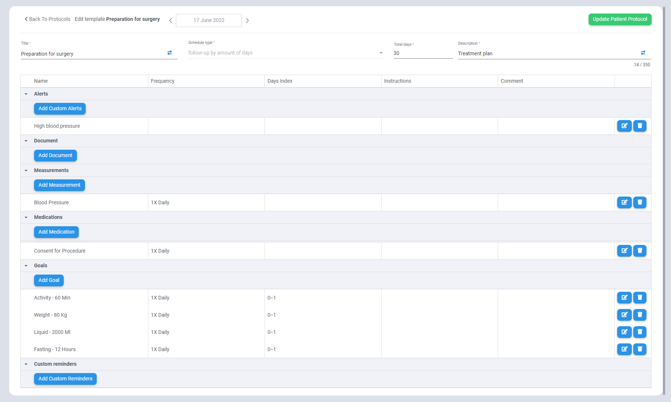Viewport: 671px width, 402px height.
Task: Click Update Patient Protocol button
Action: [x=620, y=19]
